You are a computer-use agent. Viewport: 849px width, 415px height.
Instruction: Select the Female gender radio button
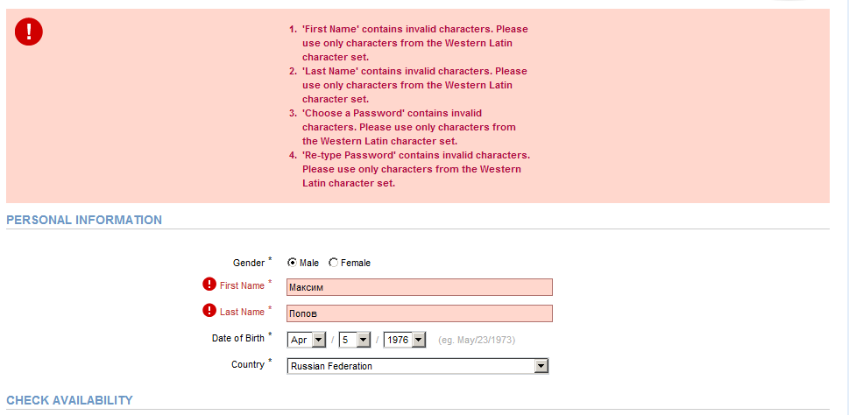tap(334, 263)
